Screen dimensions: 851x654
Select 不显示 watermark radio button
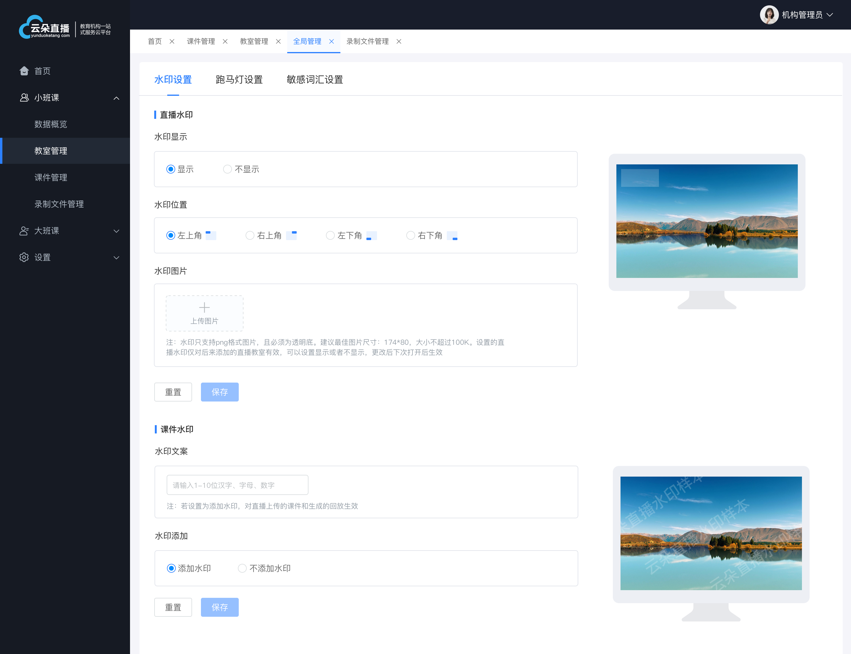(x=228, y=169)
